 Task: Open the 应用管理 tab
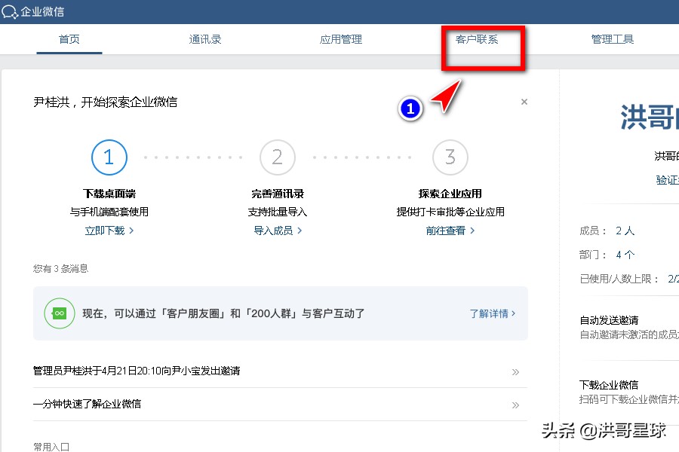[x=340, y=39]
